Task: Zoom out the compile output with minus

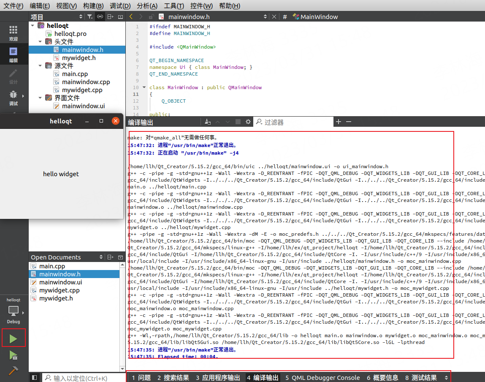Action: (x=349, y=122)
